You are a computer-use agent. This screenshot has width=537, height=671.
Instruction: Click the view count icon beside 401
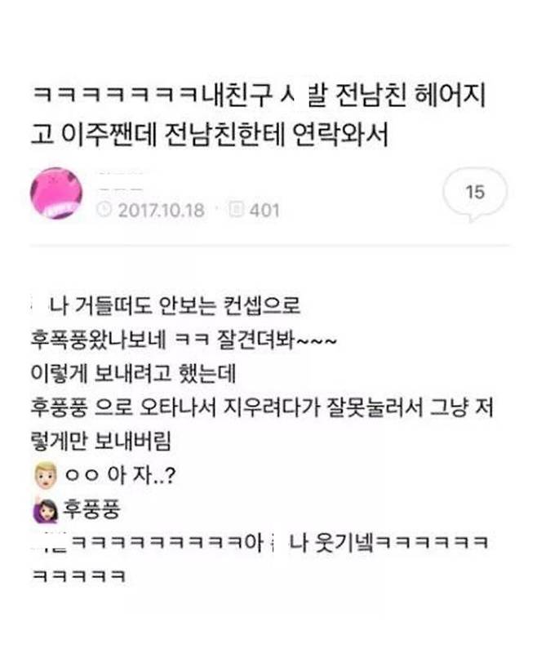click(x=236, y=210)
